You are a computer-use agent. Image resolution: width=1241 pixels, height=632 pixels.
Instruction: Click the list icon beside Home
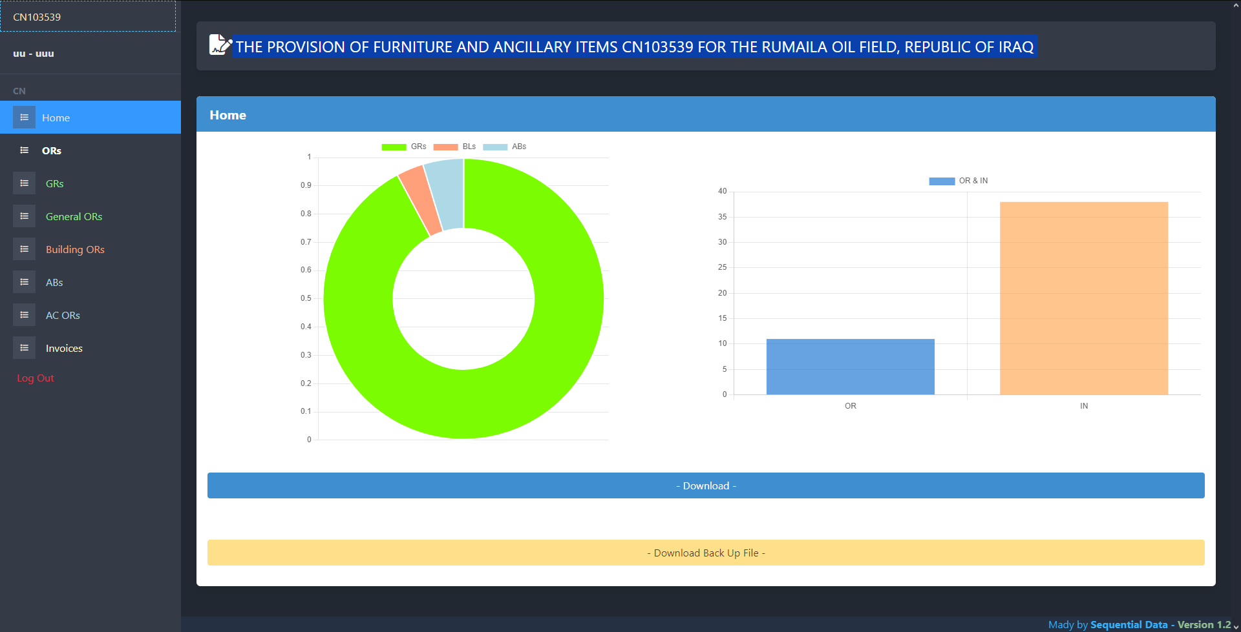[24, 117]
